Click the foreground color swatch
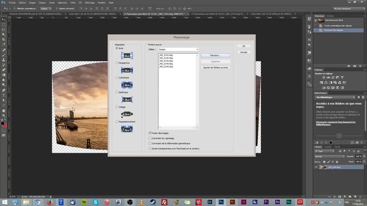 tap(2, 123)
